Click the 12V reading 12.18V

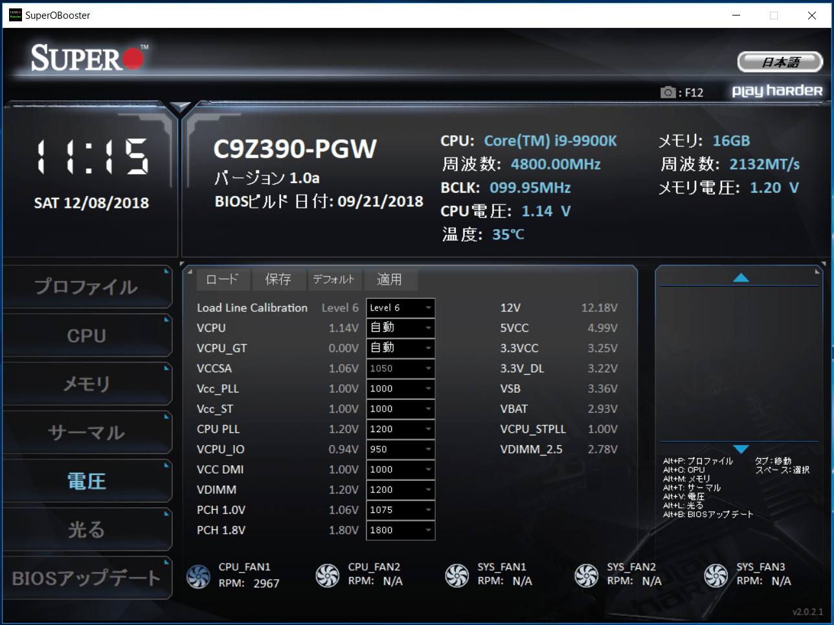[x=600, y=308]
